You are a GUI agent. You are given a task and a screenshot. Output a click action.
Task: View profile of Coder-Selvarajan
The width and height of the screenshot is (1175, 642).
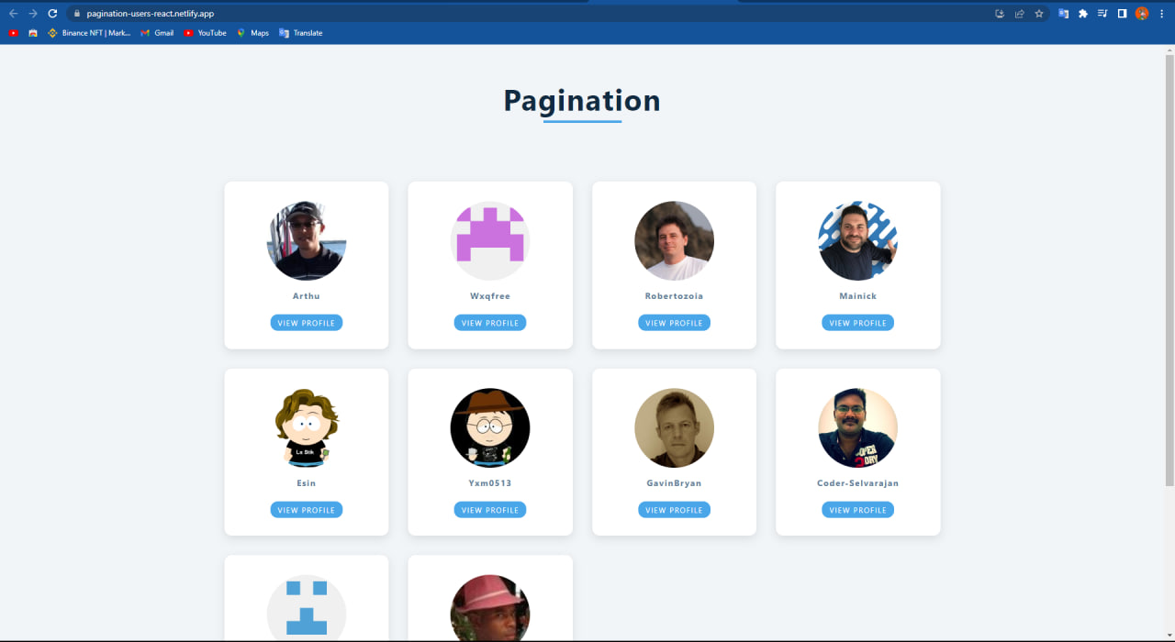pyautogui.click(x=858, y=510)
